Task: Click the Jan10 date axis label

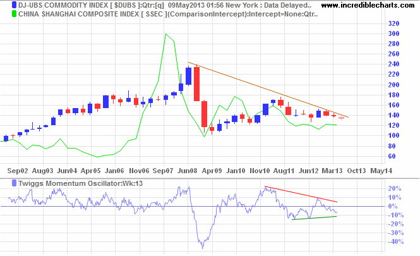Action: point(236,171)
